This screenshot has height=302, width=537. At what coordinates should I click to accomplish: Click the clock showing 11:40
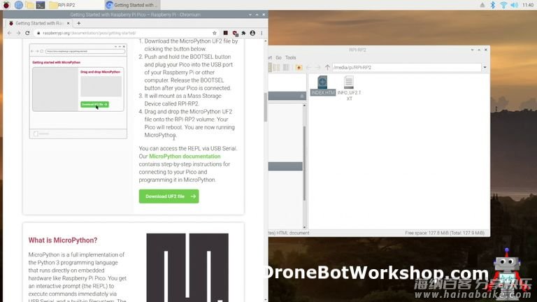pos(528,5)
